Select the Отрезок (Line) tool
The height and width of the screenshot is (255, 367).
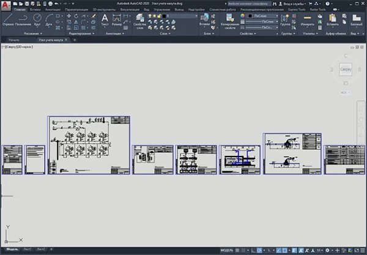coord(8,20)
